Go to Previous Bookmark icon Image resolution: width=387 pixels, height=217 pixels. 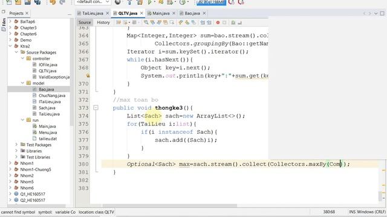181,22
